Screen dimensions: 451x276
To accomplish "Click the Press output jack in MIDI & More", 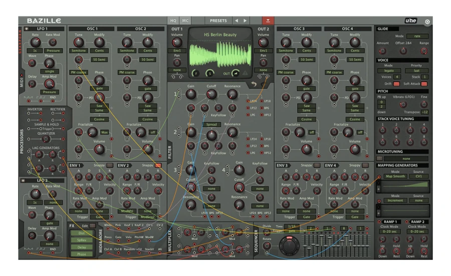I will click(108, 241).
